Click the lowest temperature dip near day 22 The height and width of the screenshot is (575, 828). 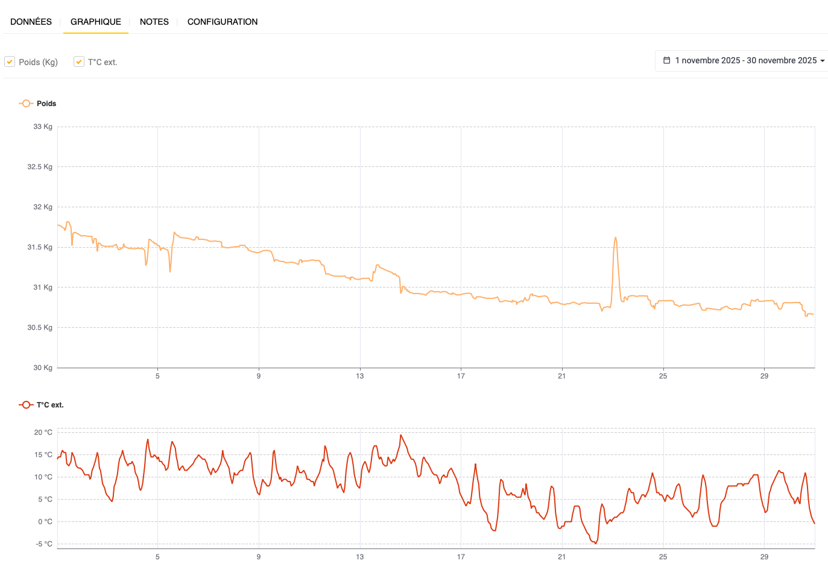tap(595, 543)
